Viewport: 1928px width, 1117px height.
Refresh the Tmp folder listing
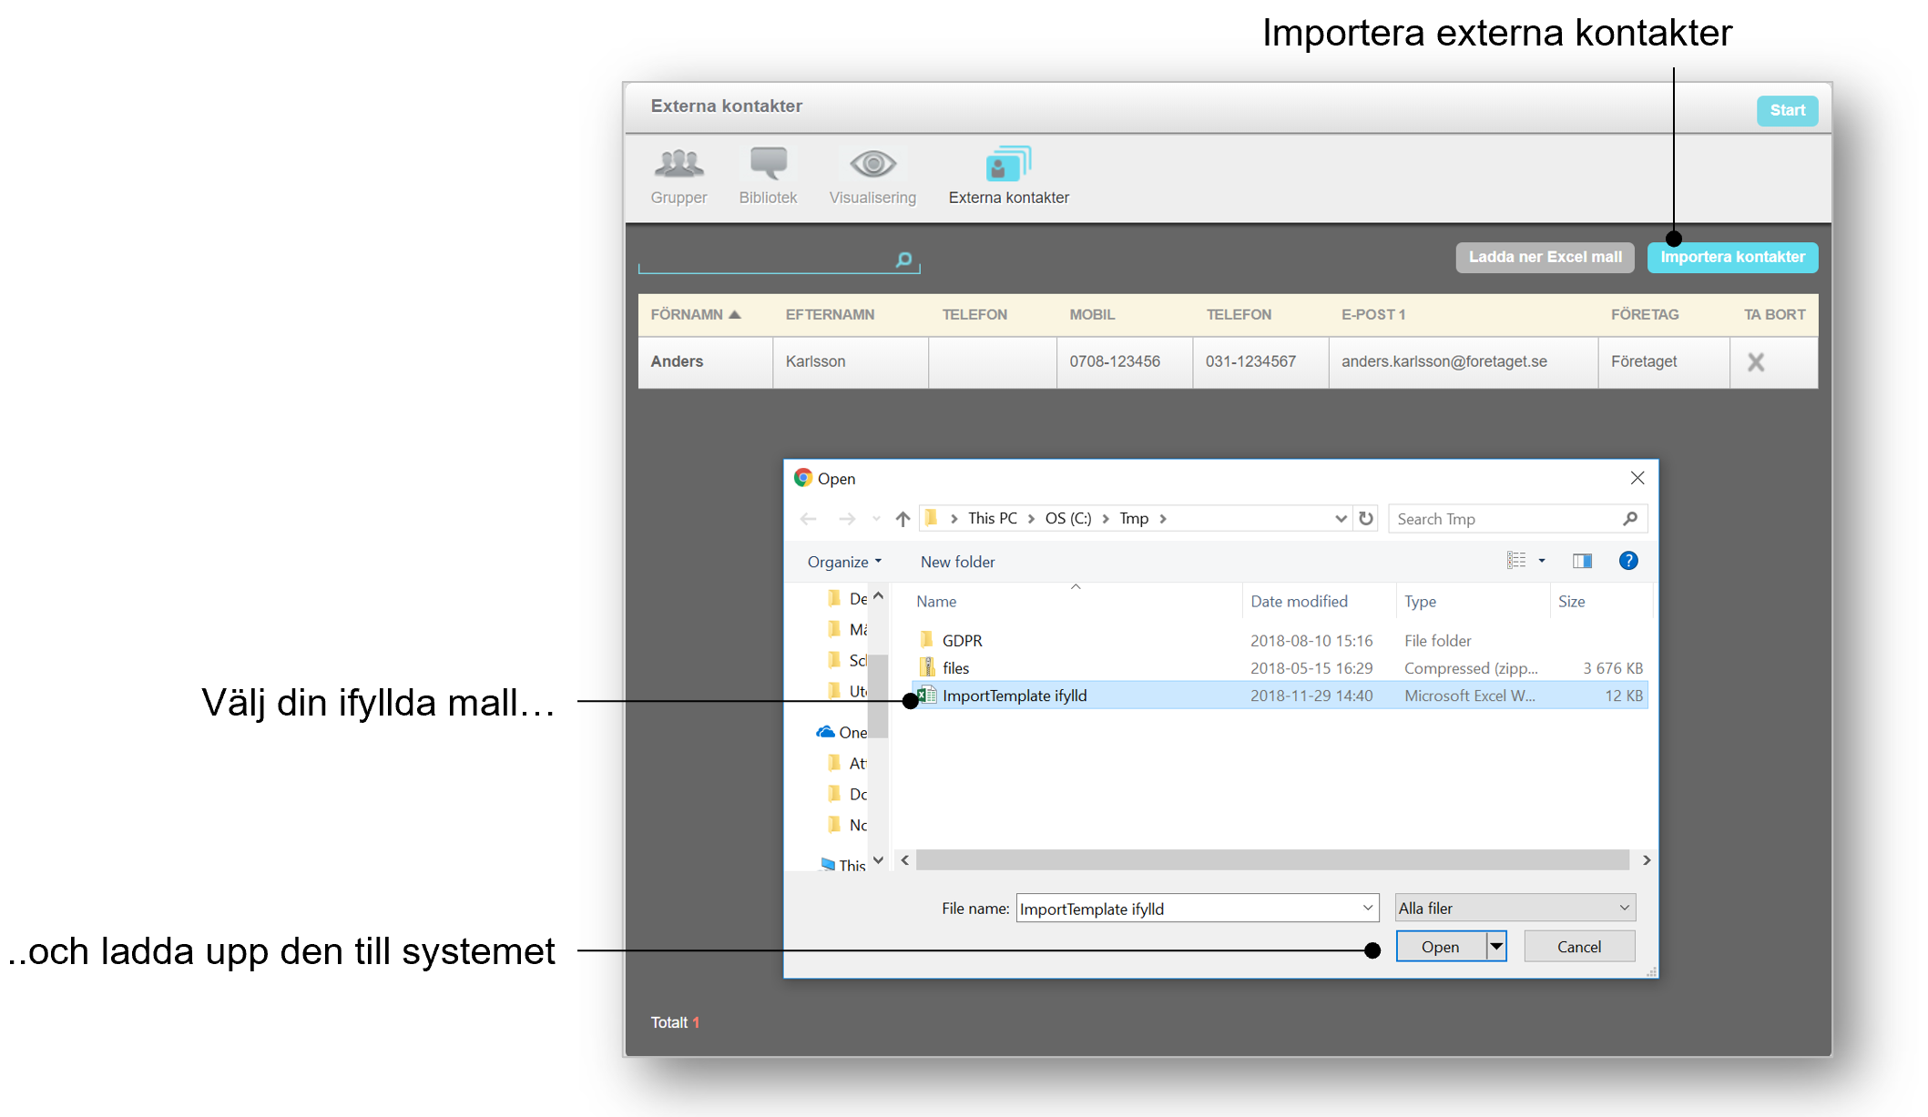[x=1366, y=518]
